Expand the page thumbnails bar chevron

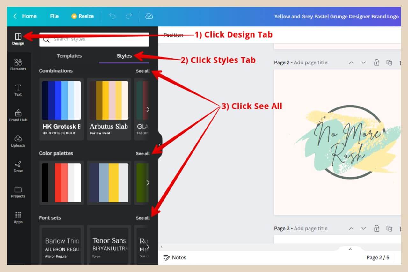tap(350, 249)
